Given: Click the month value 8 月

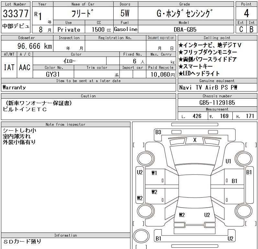Looking at the screenshot, I should (x=45, y=29).
